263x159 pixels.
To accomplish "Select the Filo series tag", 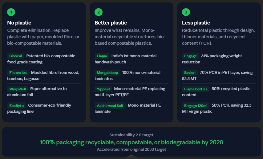I will [x=18, y=73].
